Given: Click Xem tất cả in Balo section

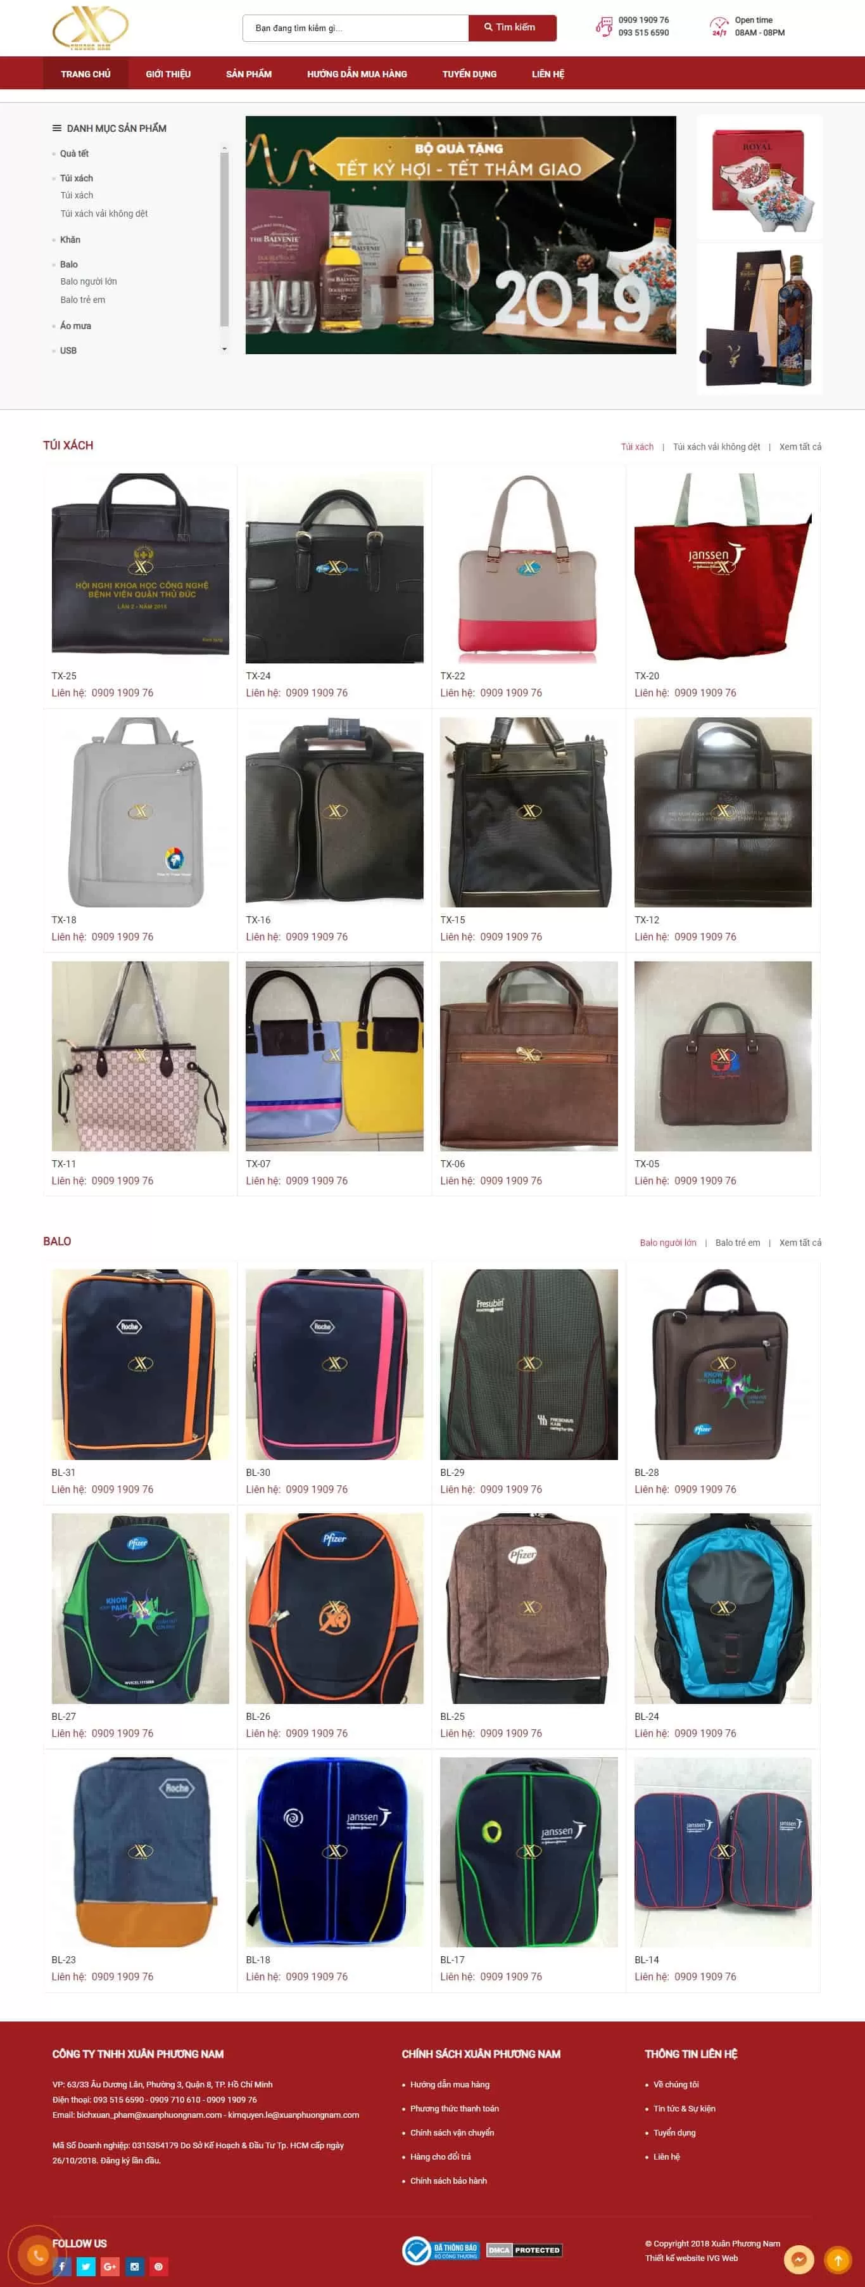Looking at the screenshot, I should point(799,1242).
